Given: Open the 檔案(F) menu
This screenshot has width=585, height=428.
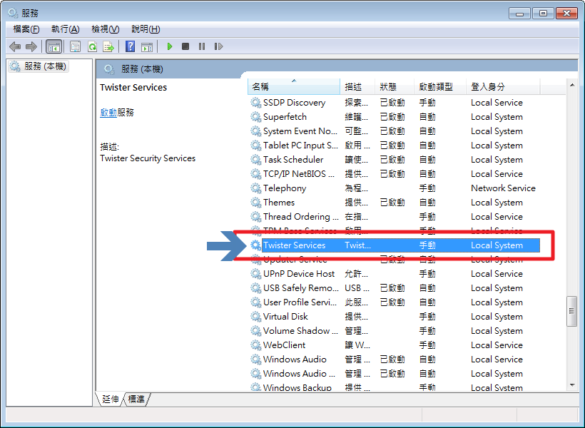Looking at the screenshot, I should [x=26, y=29].
